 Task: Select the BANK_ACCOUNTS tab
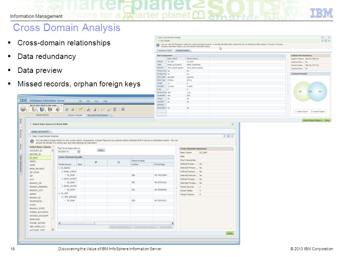40,132
